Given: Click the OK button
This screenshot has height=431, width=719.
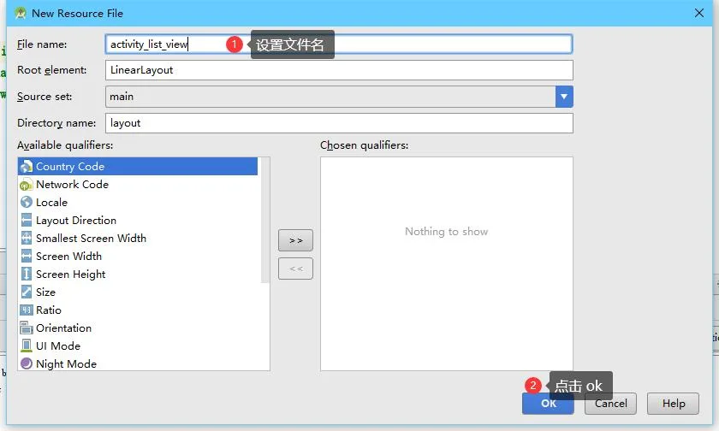Looking at the screenshot, I should tap(548, 404).
